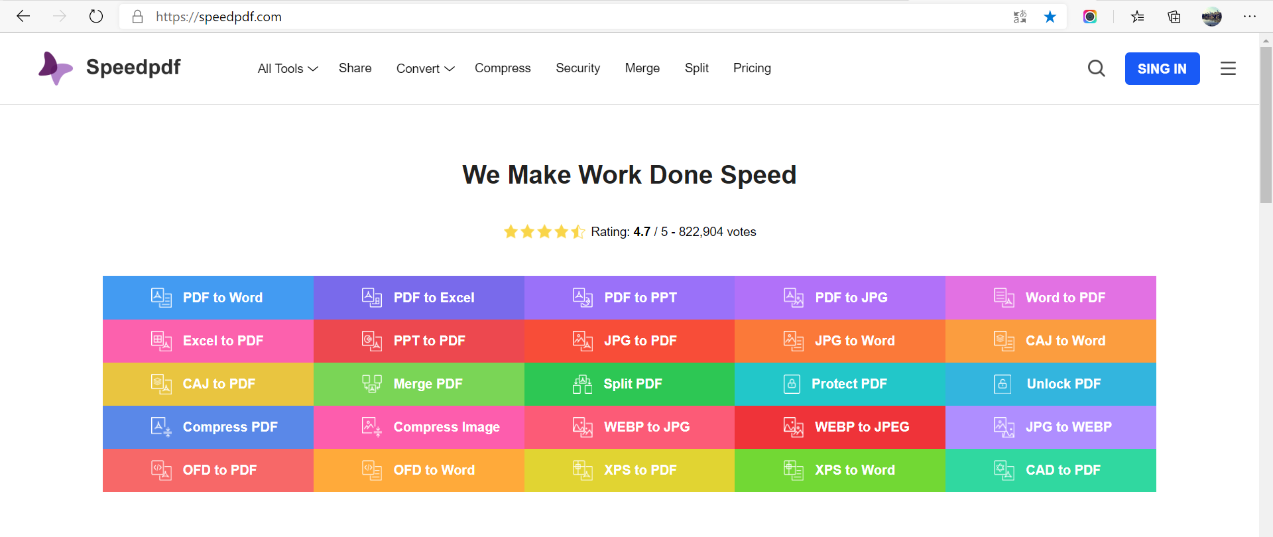Open the OFD to PDF tool
1273x537 pixels.
pos(208,470)
